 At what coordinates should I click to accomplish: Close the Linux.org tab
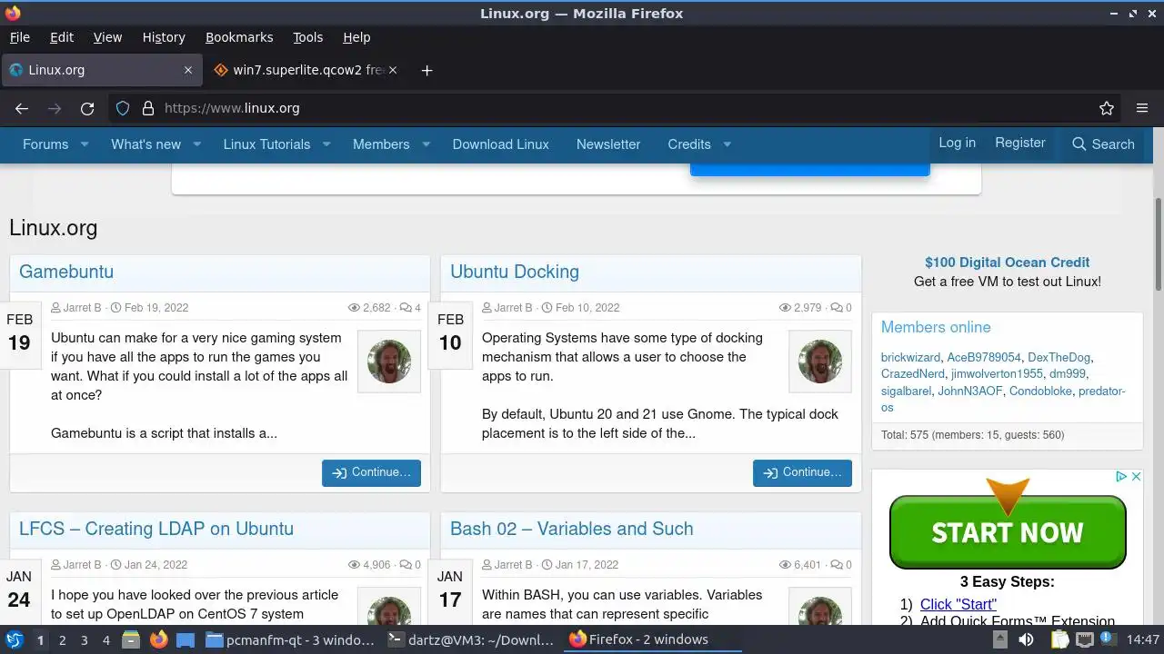(x=188, y=70)
